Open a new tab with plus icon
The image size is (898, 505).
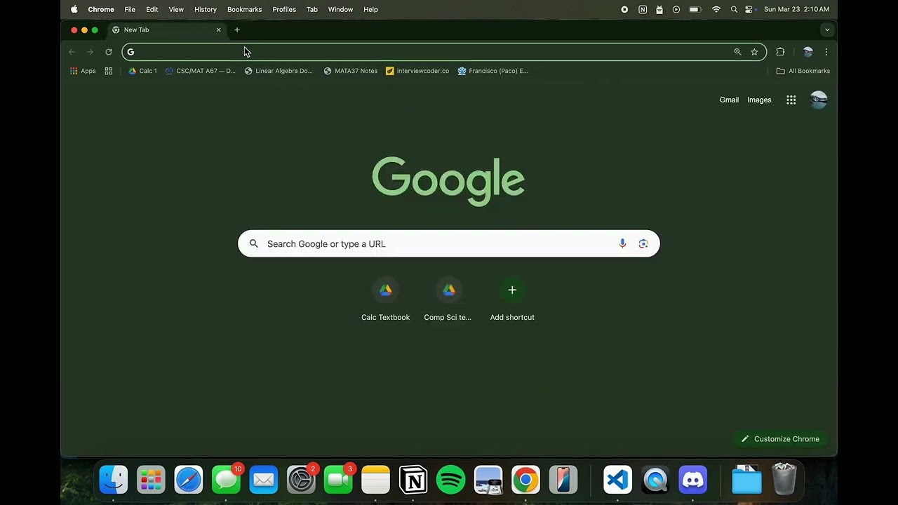[237, 29]
